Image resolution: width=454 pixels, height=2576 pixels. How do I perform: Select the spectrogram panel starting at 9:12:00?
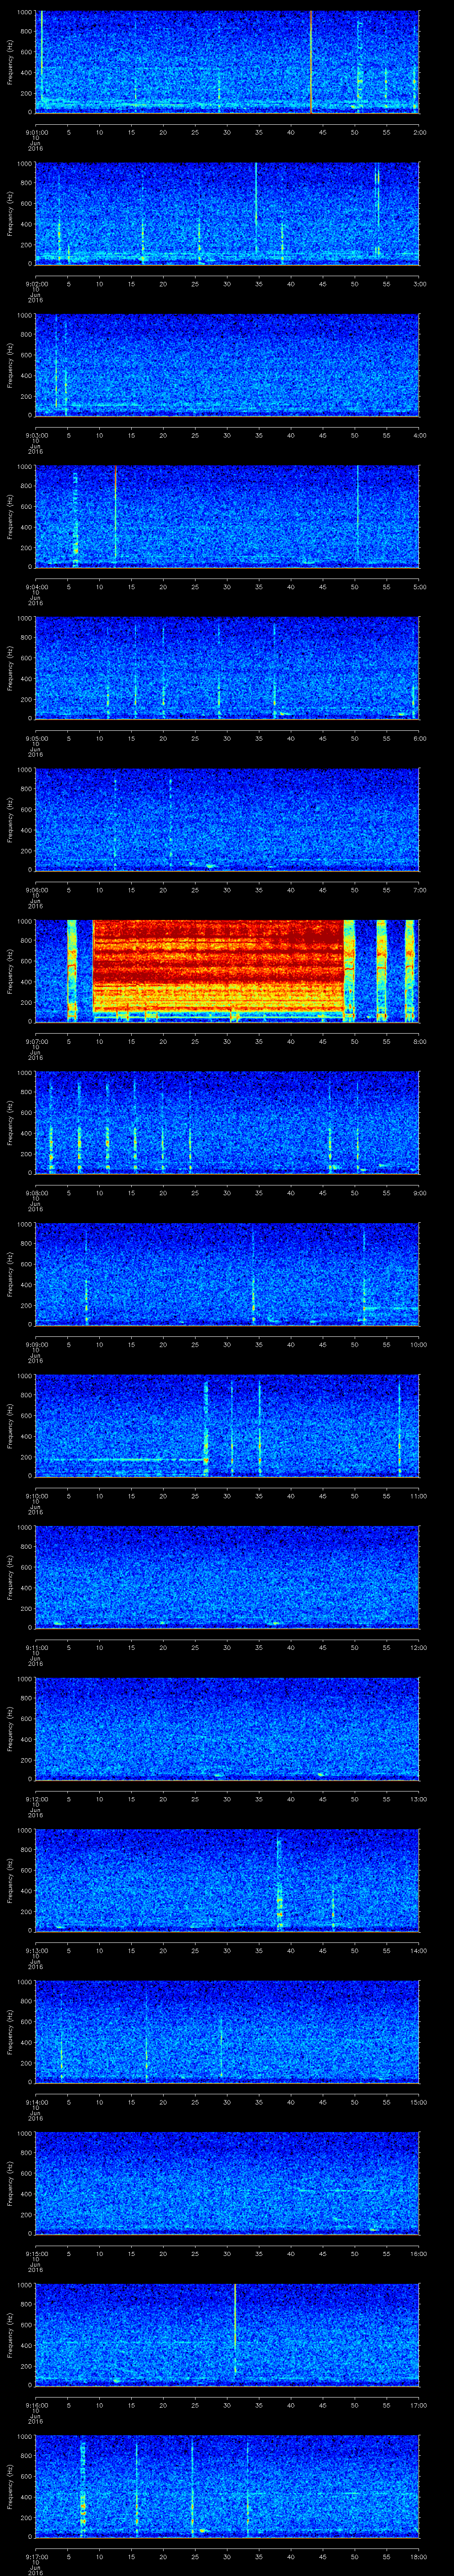pyautogui.click(x=227, y=1728)
